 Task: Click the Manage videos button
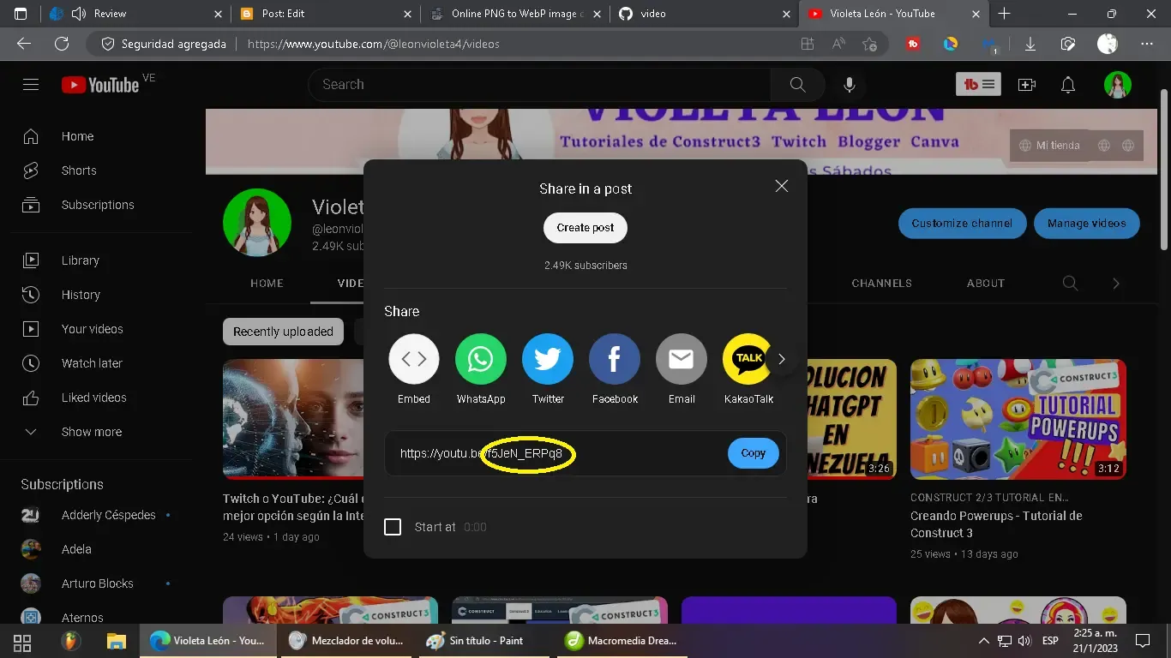pyautogui.click(x=1086, y=223)
